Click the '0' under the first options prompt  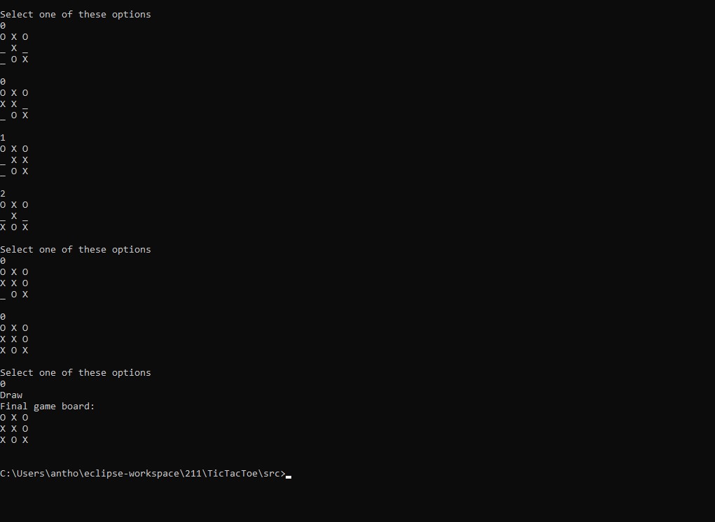(x=3, y=25)
